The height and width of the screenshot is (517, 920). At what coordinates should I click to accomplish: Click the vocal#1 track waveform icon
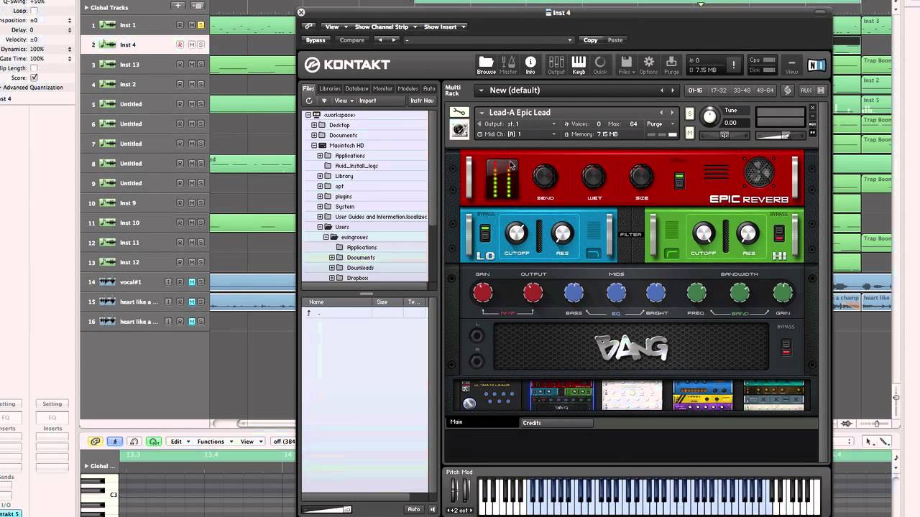108,282
